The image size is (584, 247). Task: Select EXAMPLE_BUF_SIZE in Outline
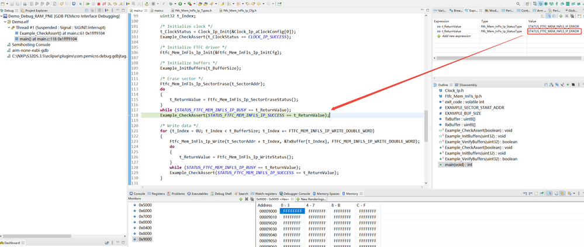coord(461,113)
